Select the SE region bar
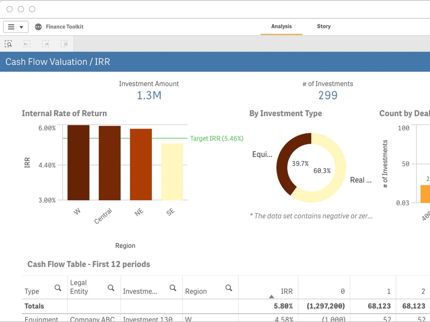 (x=172, y=172)
